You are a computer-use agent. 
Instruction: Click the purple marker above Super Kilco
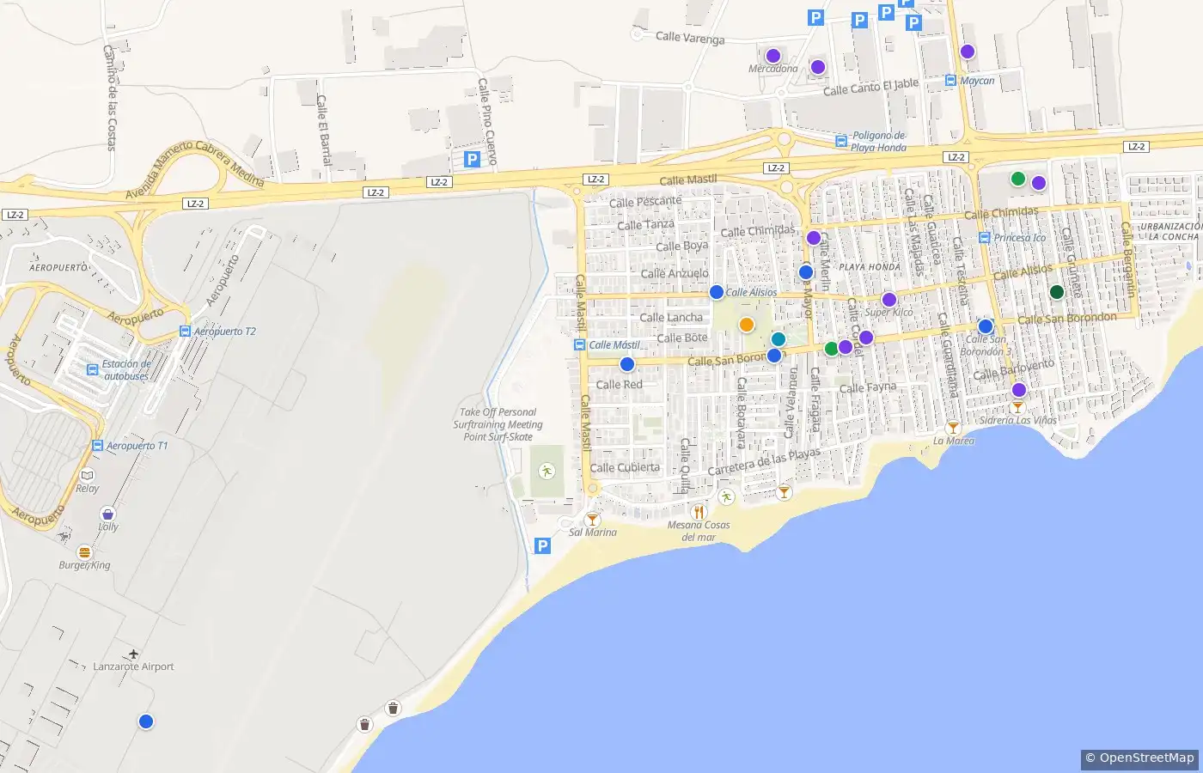[889, 300]
